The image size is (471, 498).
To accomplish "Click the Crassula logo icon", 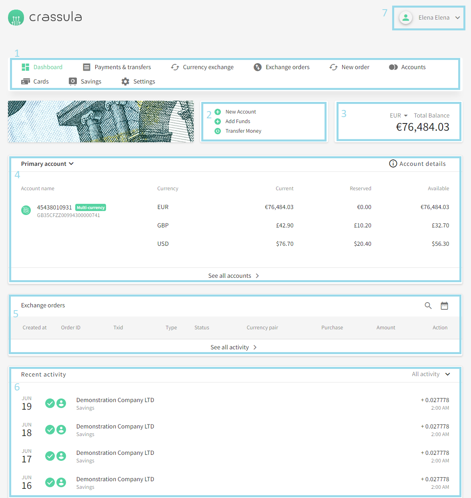I will [x=16, y=18].
